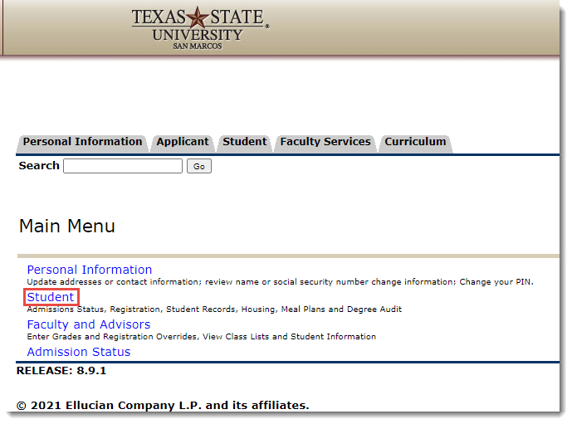The image size is (572, 424).
Task: Focus the Search text field
Action: [123, 166]
